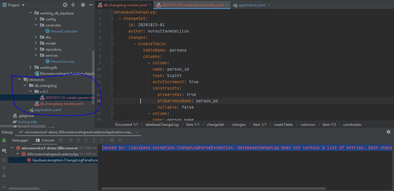Click the config folder icon
Viewport: 394px width, 191px height.
tap(42, 19)
